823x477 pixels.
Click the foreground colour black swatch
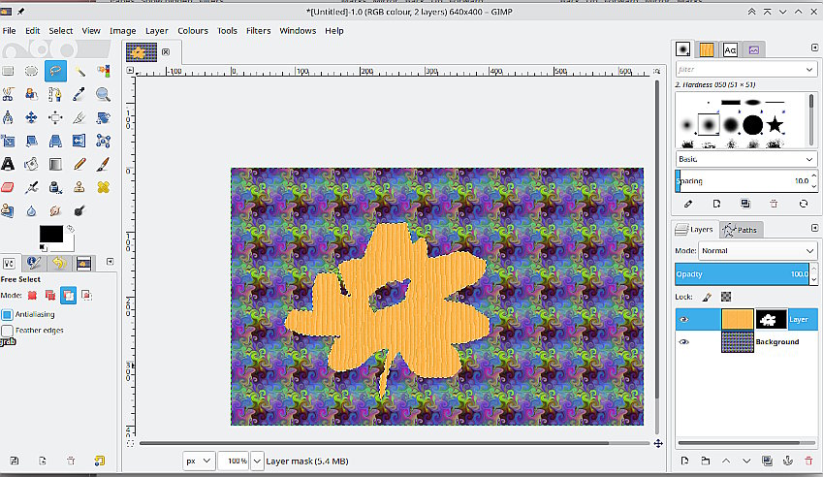pos(50,234)
